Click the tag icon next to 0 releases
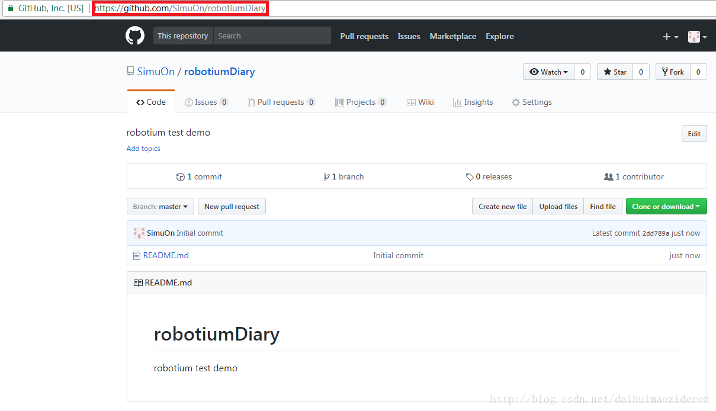Screen dimensions: 716x411 (x=470, y=177)
